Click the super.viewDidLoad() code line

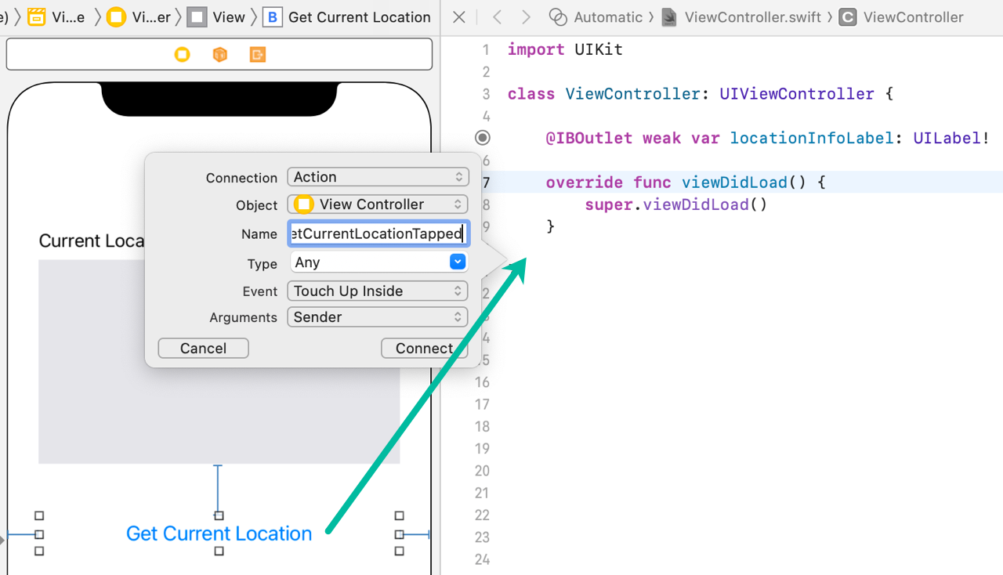[675, 204]
